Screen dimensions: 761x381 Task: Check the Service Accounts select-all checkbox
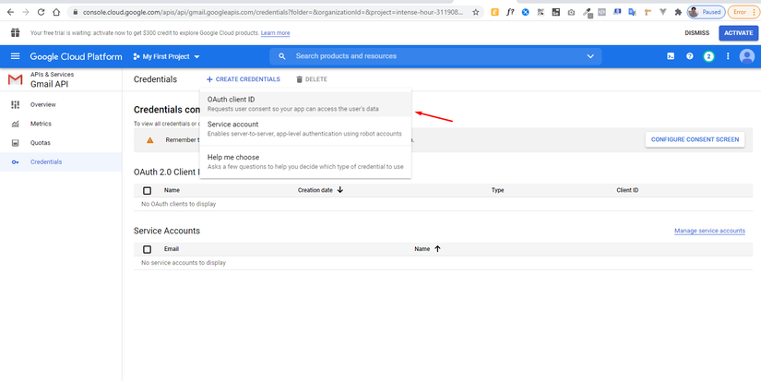click(x=147, y=249)
